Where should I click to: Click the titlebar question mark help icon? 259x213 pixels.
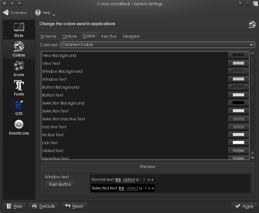tap(240, 3)
